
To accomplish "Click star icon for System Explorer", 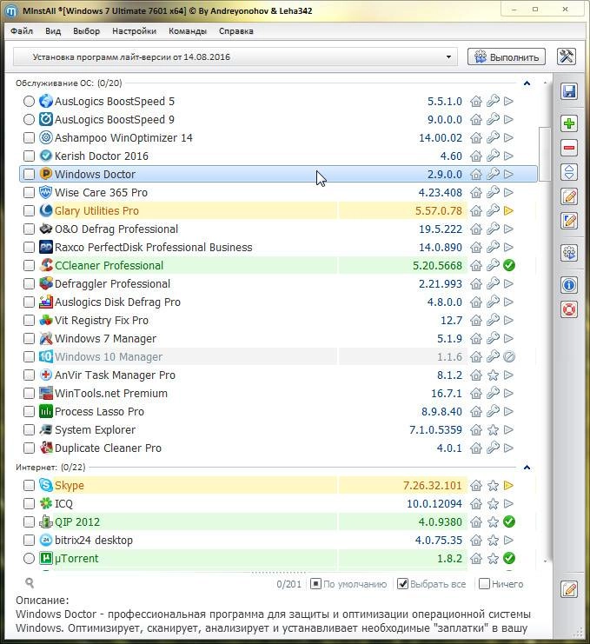I will pos(493,429).
